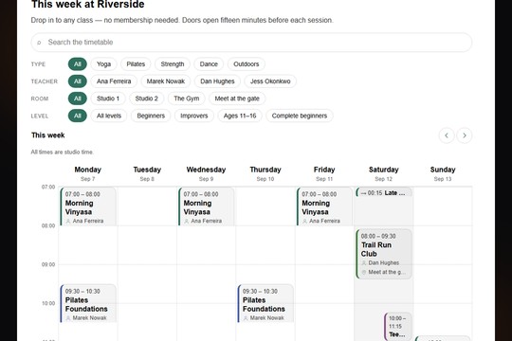Screen dimensions: 512x341
Task: Filter classes by Yoga type
Action: (x=104, y=64)
